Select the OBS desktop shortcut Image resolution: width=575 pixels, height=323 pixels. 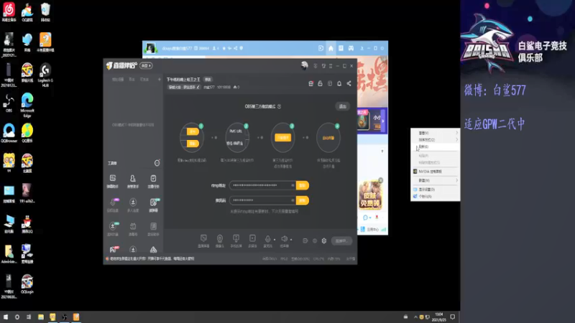(x=9, y=103)
